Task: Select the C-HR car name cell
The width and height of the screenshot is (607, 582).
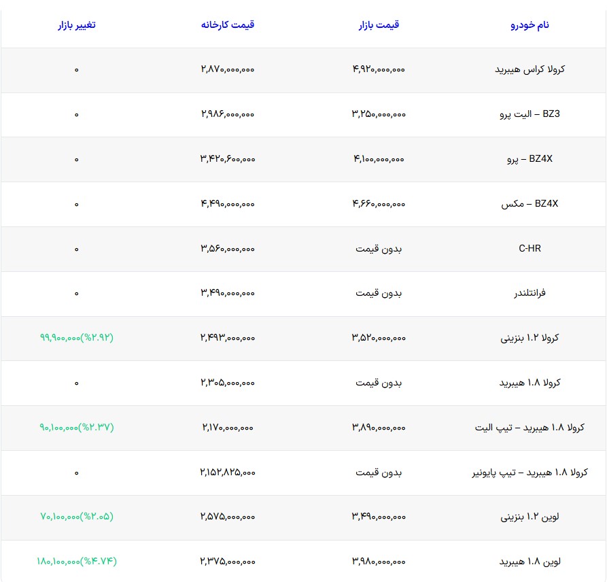Action: click(530, 249)
